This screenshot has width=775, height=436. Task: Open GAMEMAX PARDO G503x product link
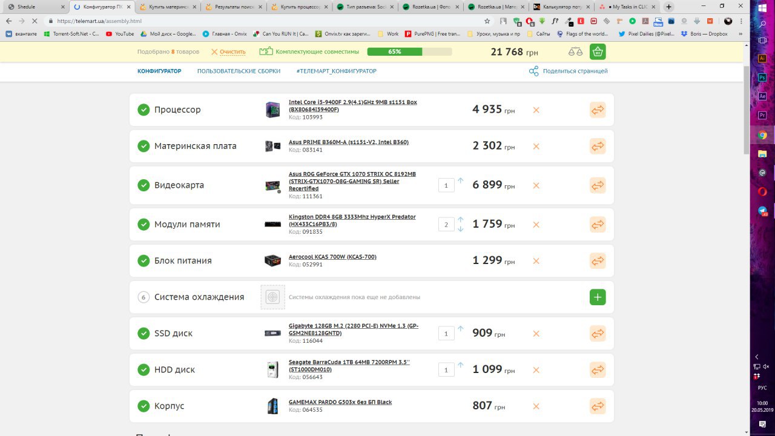[340, 402]
